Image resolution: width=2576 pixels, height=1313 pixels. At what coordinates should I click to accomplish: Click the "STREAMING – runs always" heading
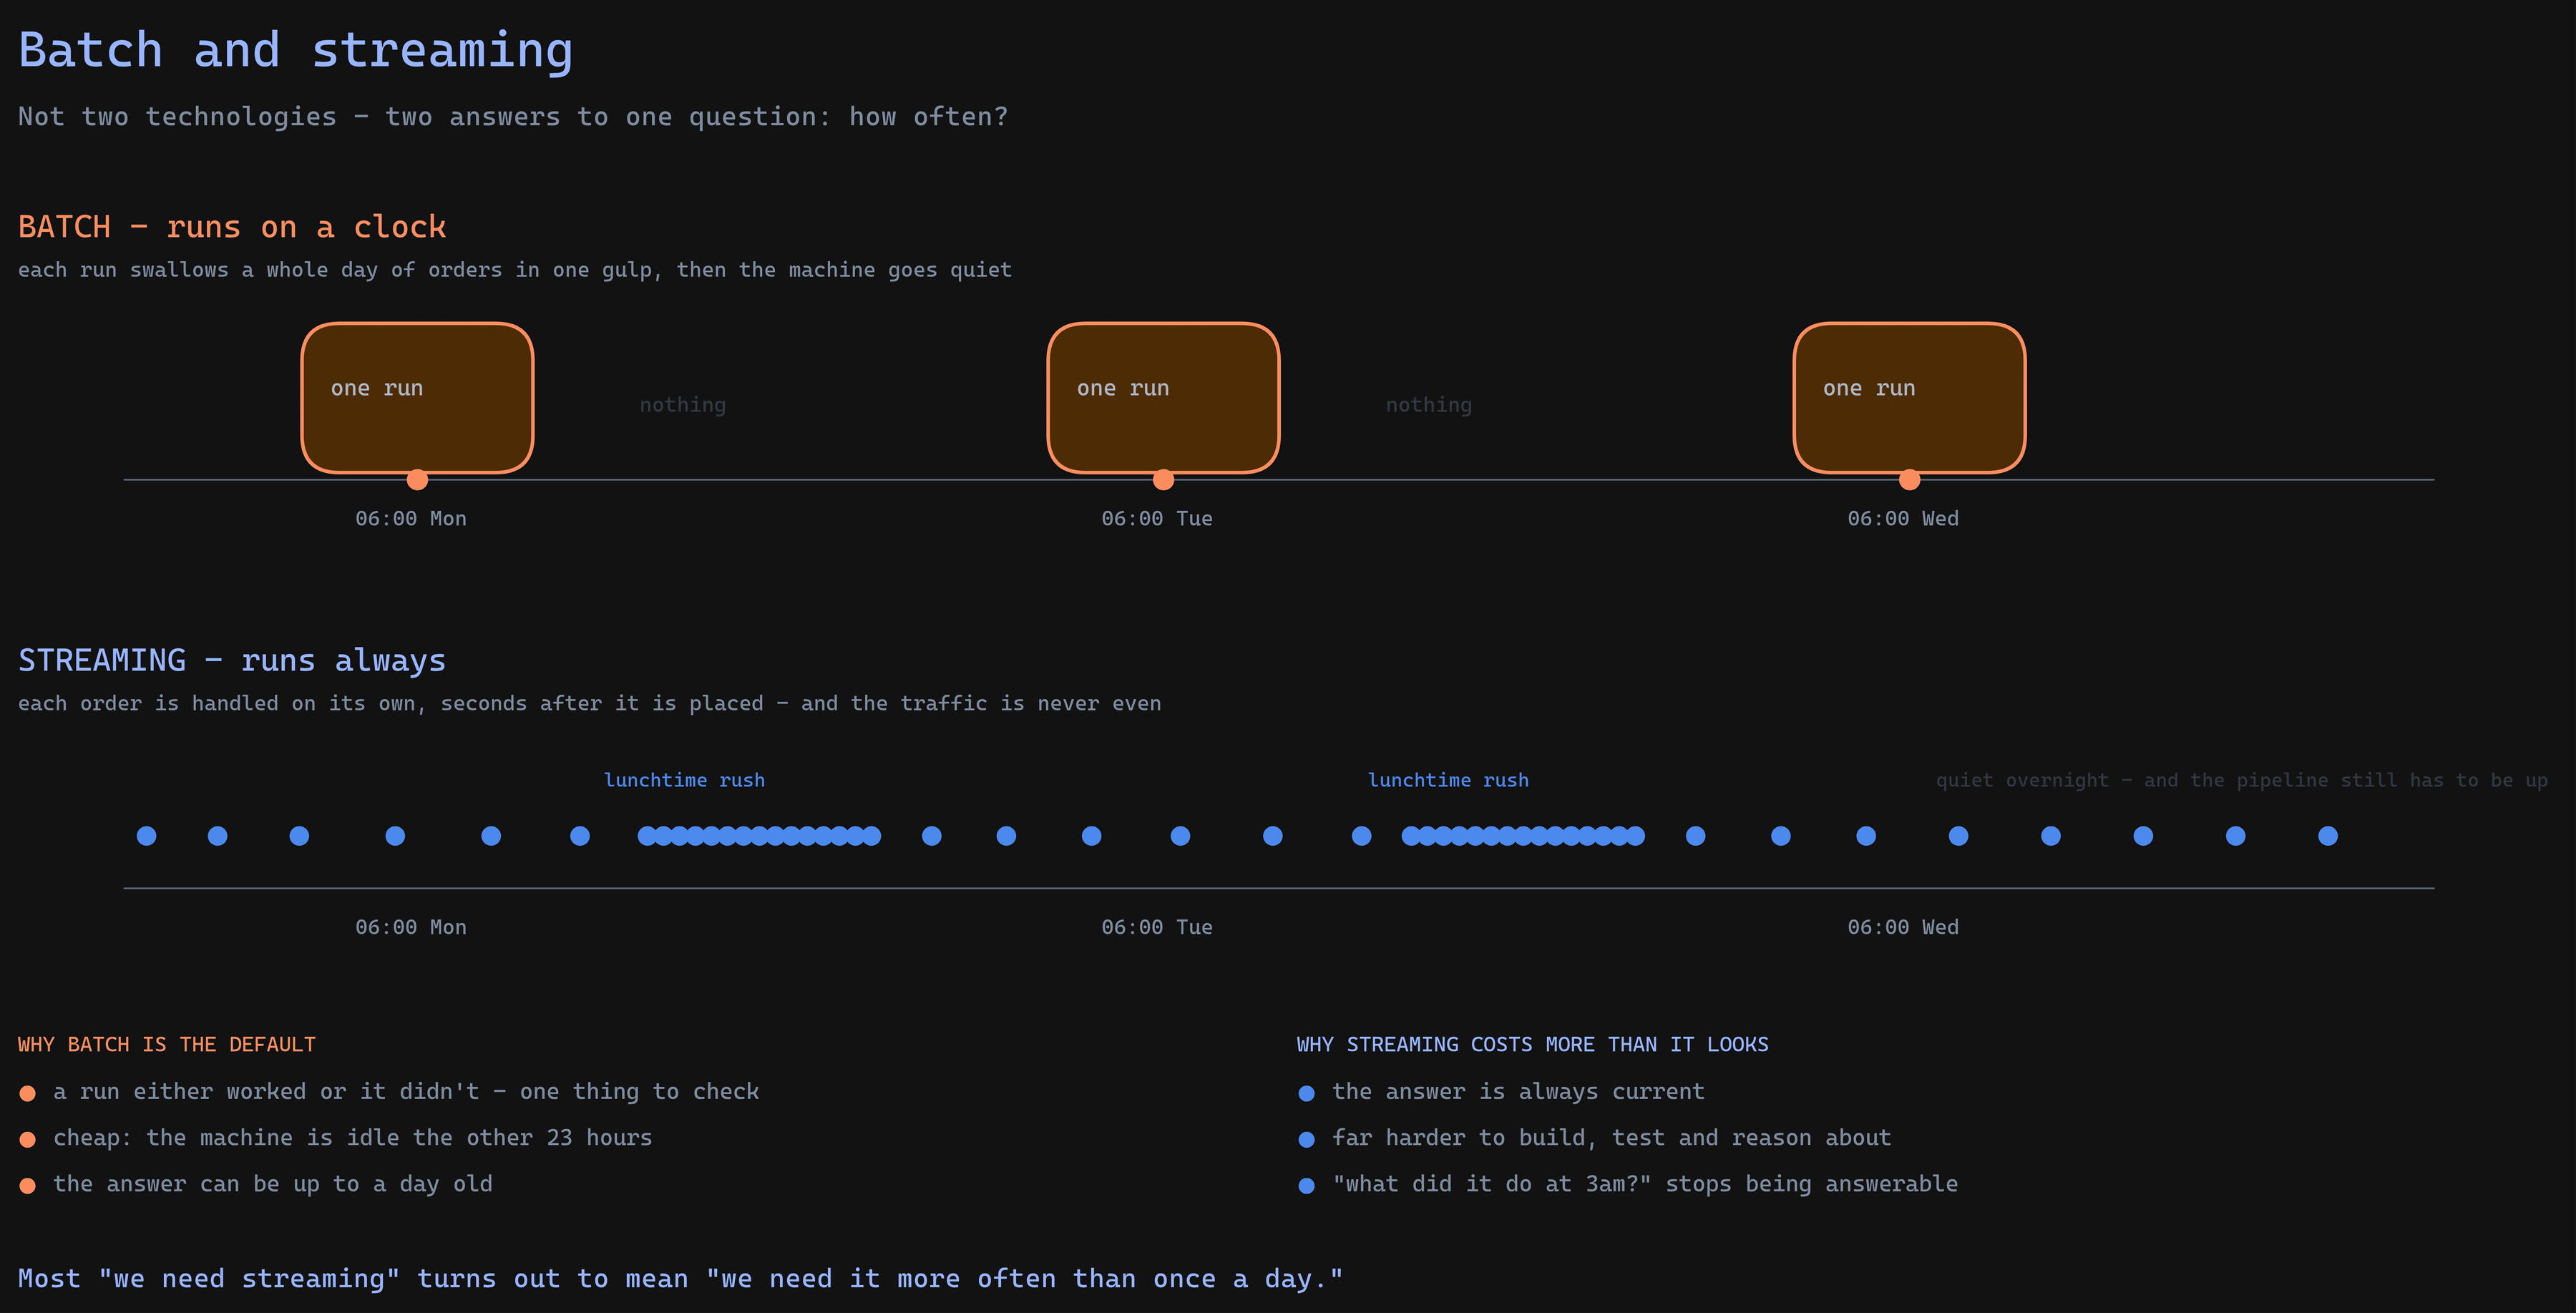coord(232,661)
